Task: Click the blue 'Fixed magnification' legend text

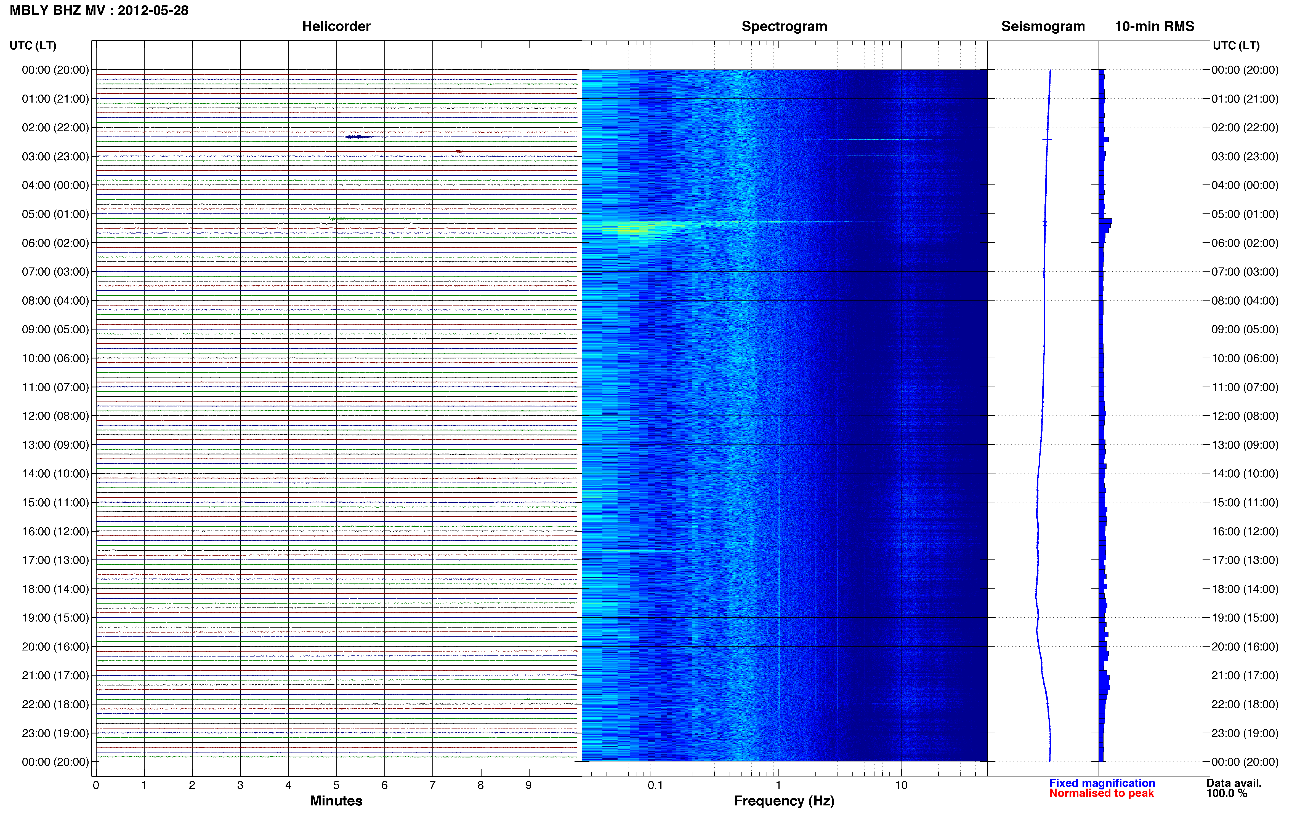Action: (x=1102, y=783)
